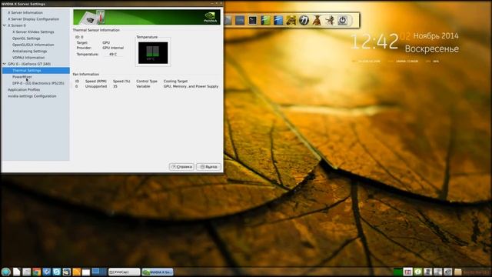Click the NVIDIA logo in banner
492x277 pixels.
click(x=210, y=17)
